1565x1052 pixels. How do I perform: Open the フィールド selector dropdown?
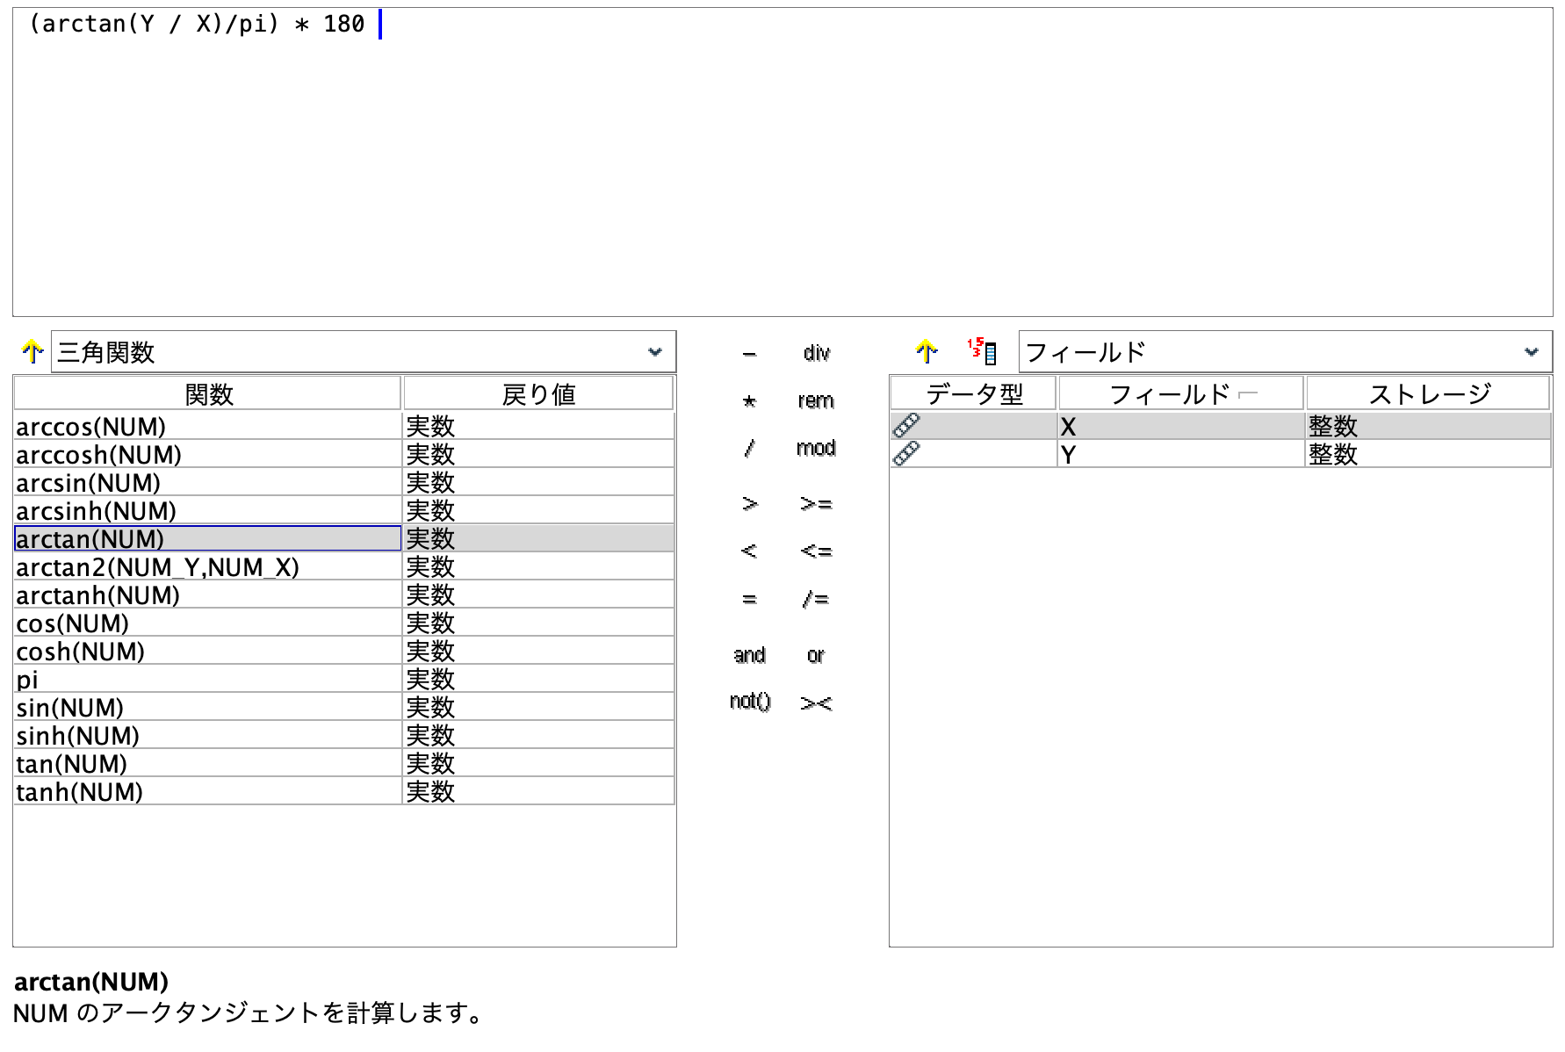[x=1533, y=351]
